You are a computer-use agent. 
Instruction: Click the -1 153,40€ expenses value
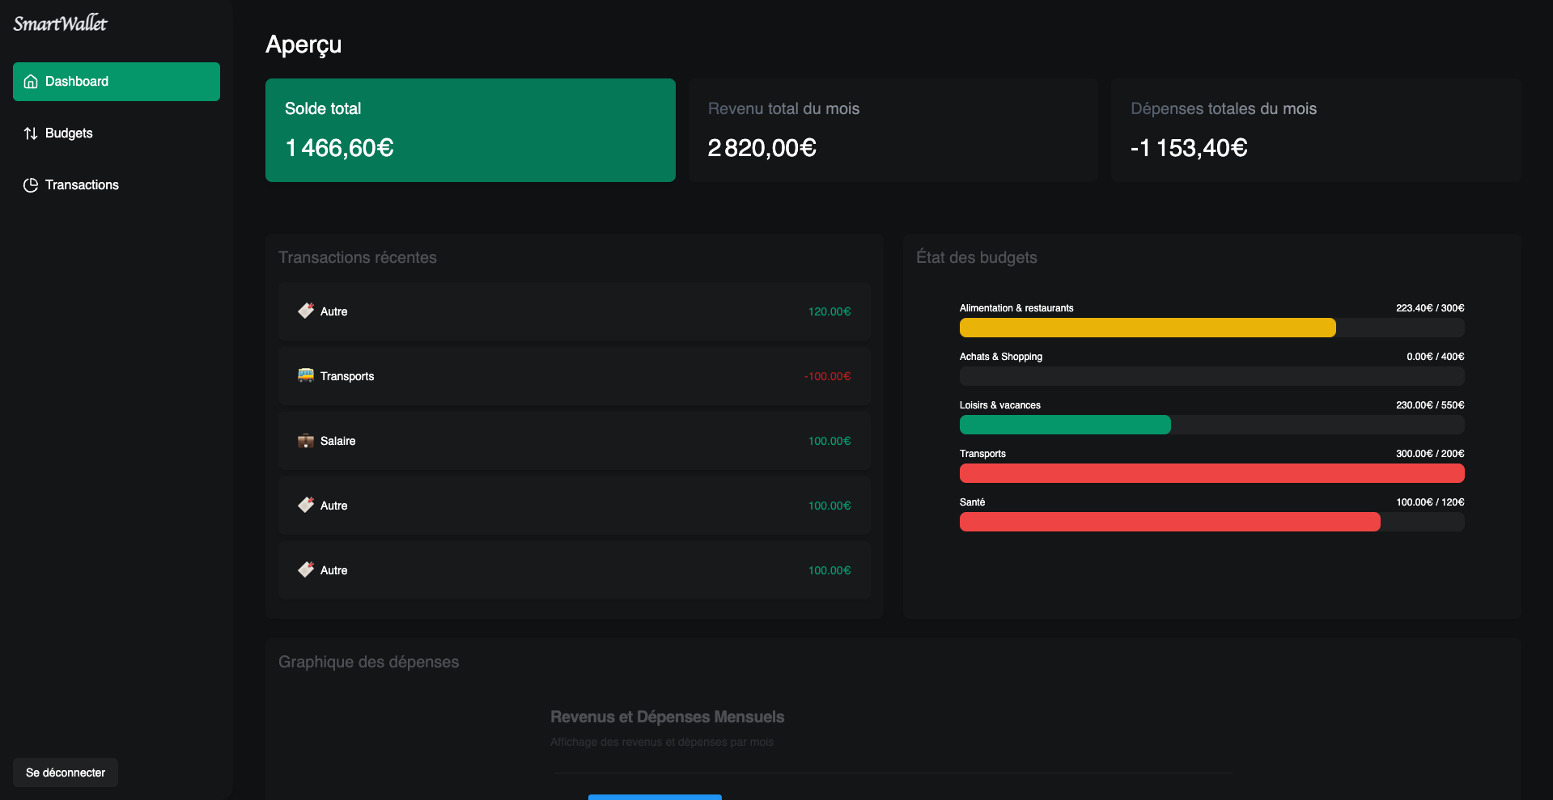pos(1189,148)
